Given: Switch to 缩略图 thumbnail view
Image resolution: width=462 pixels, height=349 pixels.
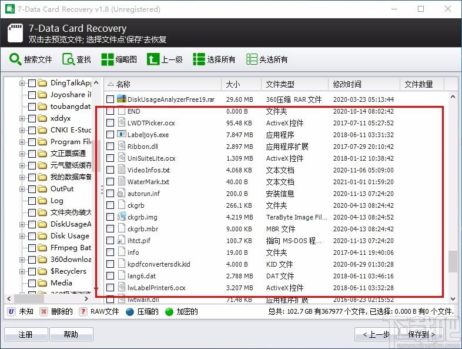Looking at the screenshot, I should (x=107, y=59).
